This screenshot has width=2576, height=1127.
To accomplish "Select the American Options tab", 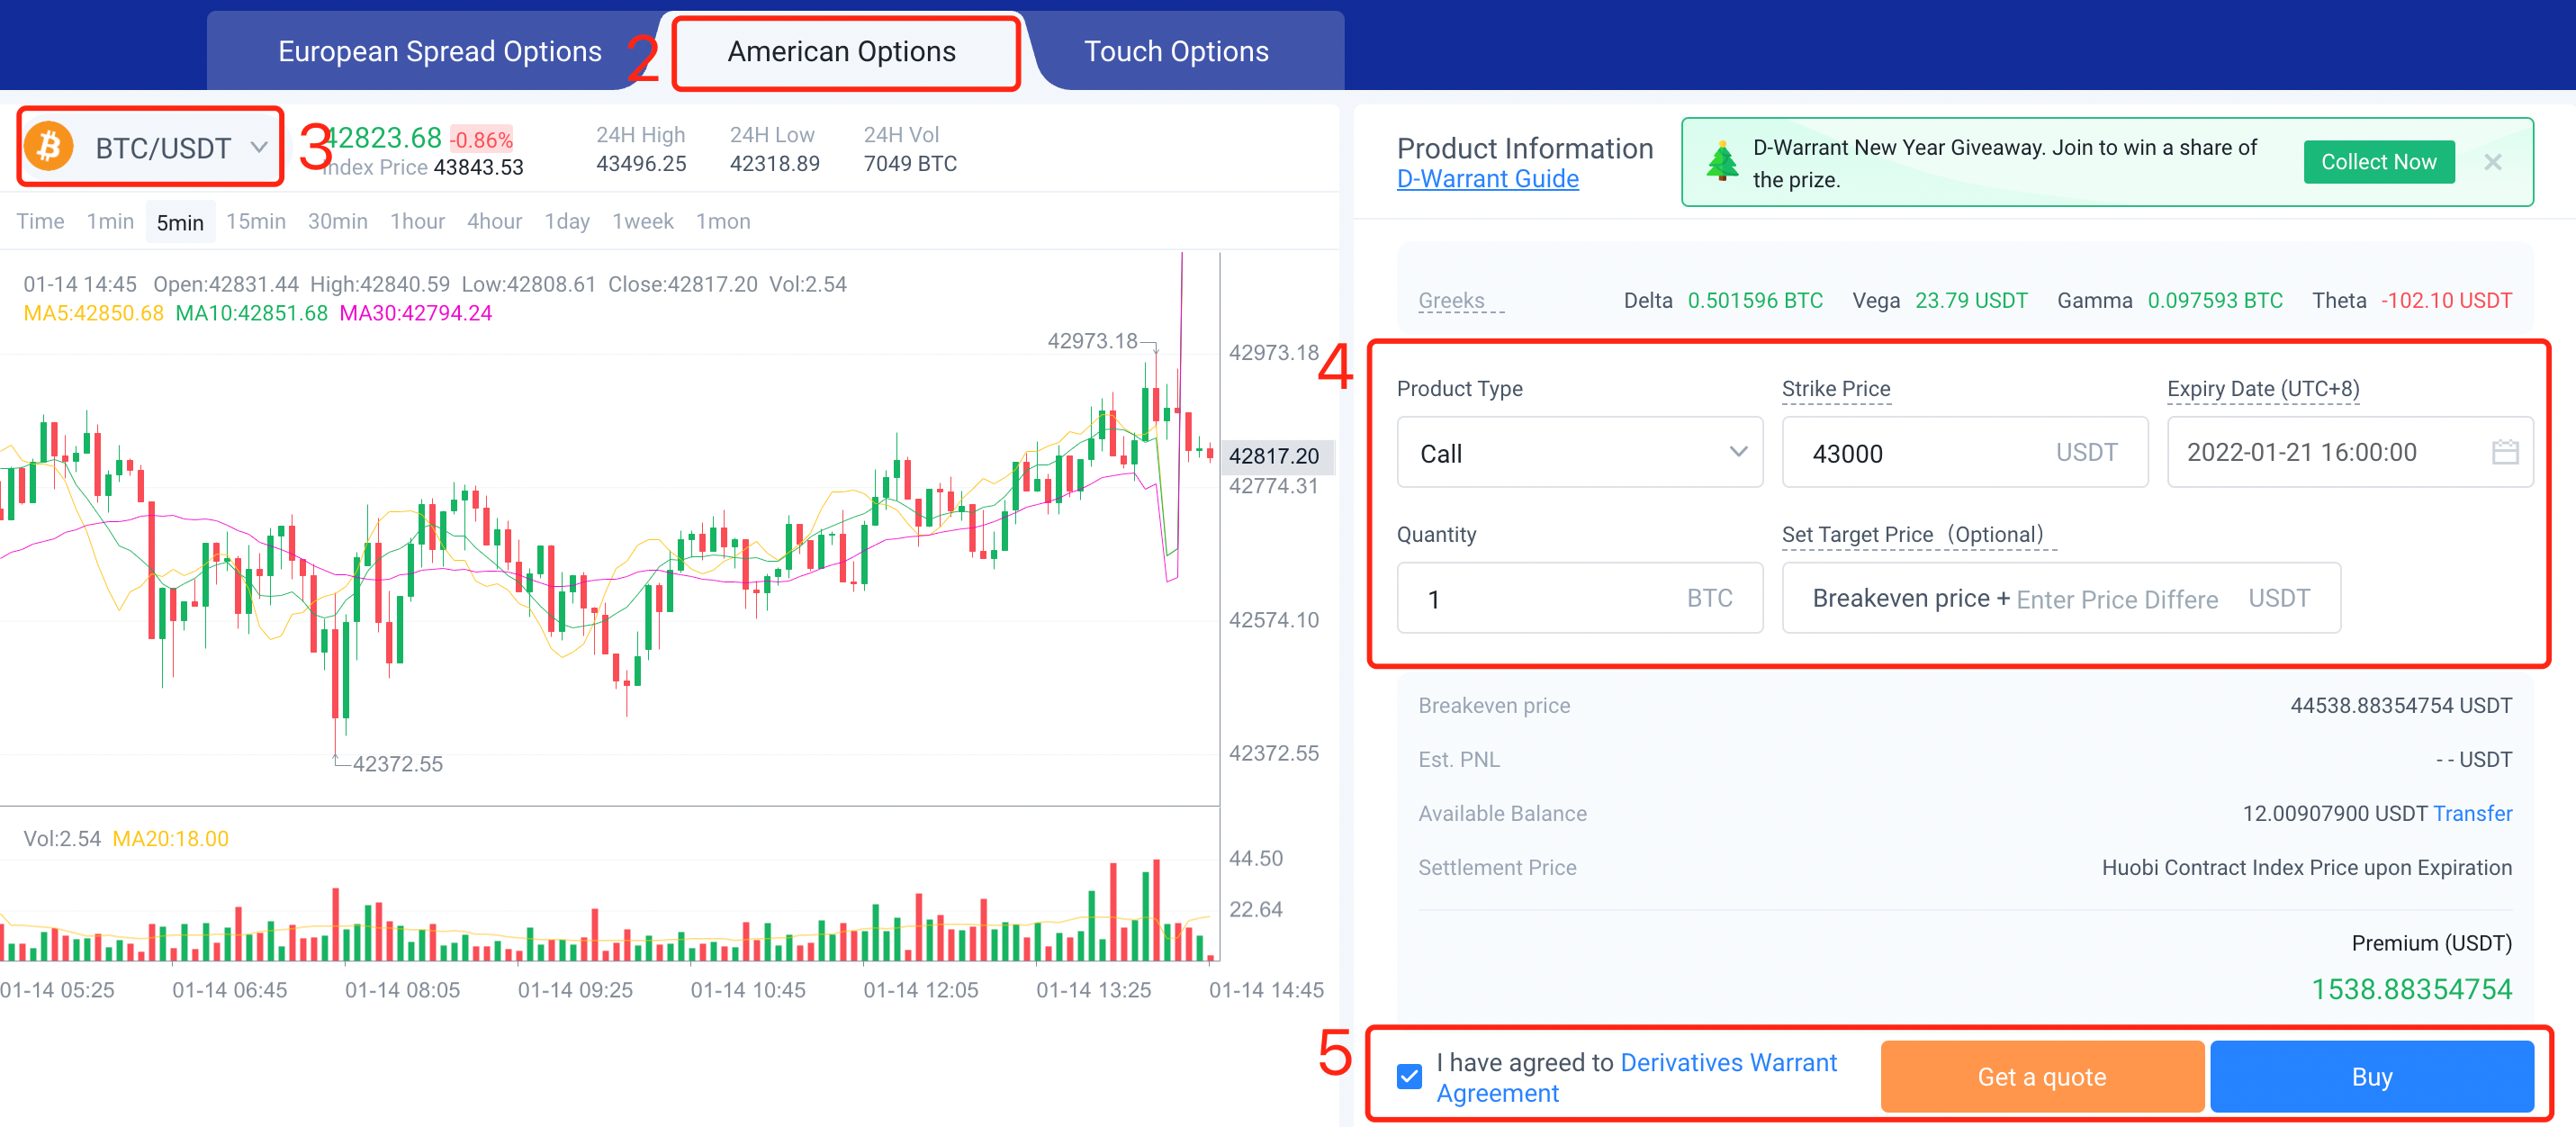I will pos(841,51).
